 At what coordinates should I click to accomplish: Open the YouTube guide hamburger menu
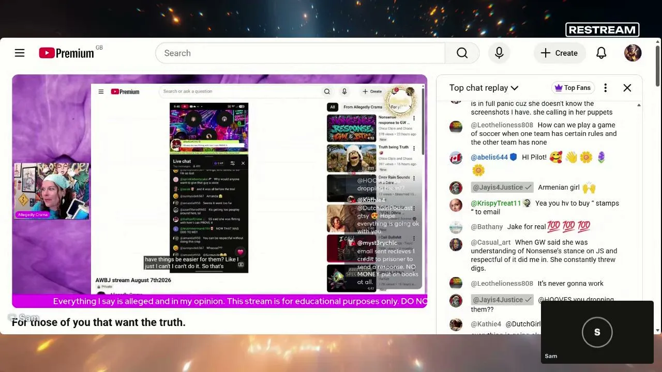(20, 53)
